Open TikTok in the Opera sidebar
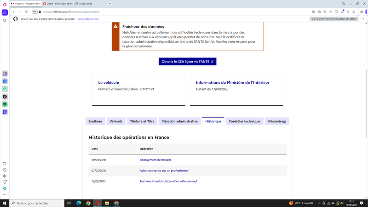The image size is (368, 207). [x=5, y=97]
